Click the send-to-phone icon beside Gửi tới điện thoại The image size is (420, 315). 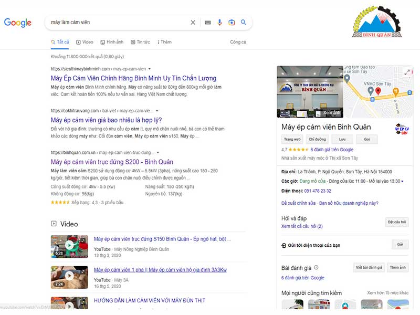pos(283,245)
